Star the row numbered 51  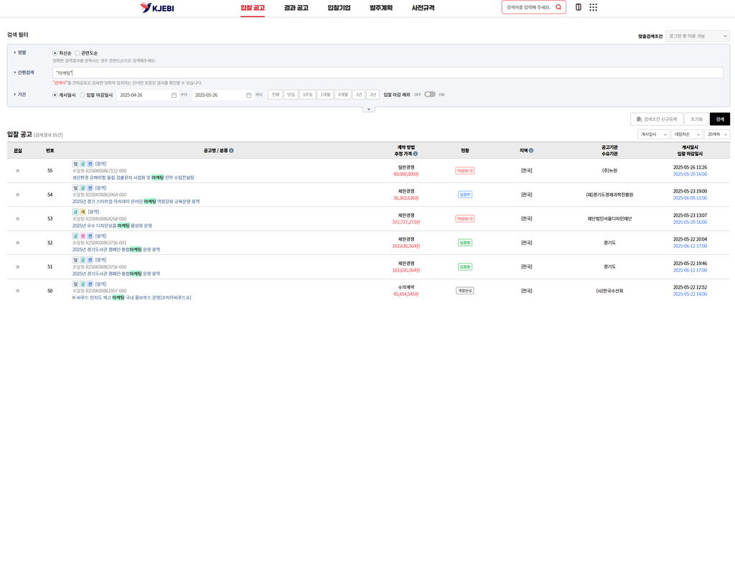click(18, 266)
